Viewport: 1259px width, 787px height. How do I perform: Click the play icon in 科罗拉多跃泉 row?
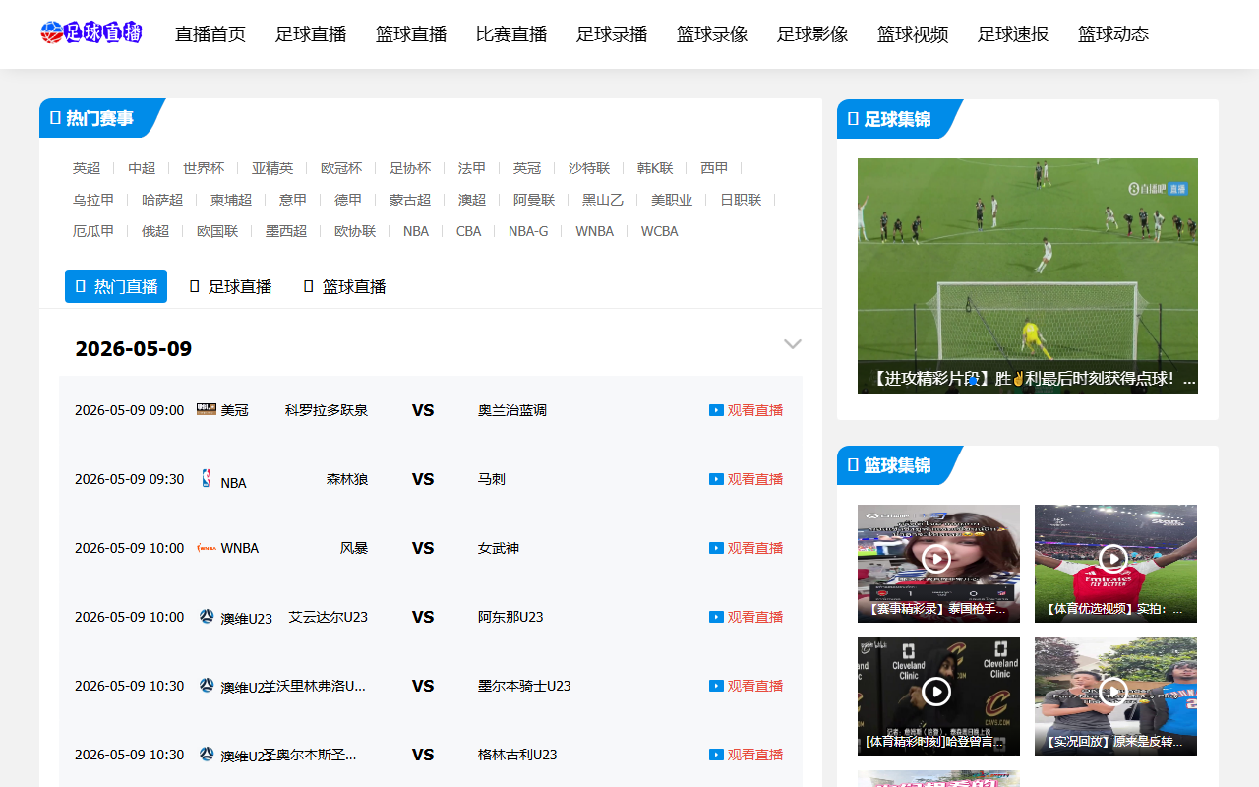pos(716,410)
